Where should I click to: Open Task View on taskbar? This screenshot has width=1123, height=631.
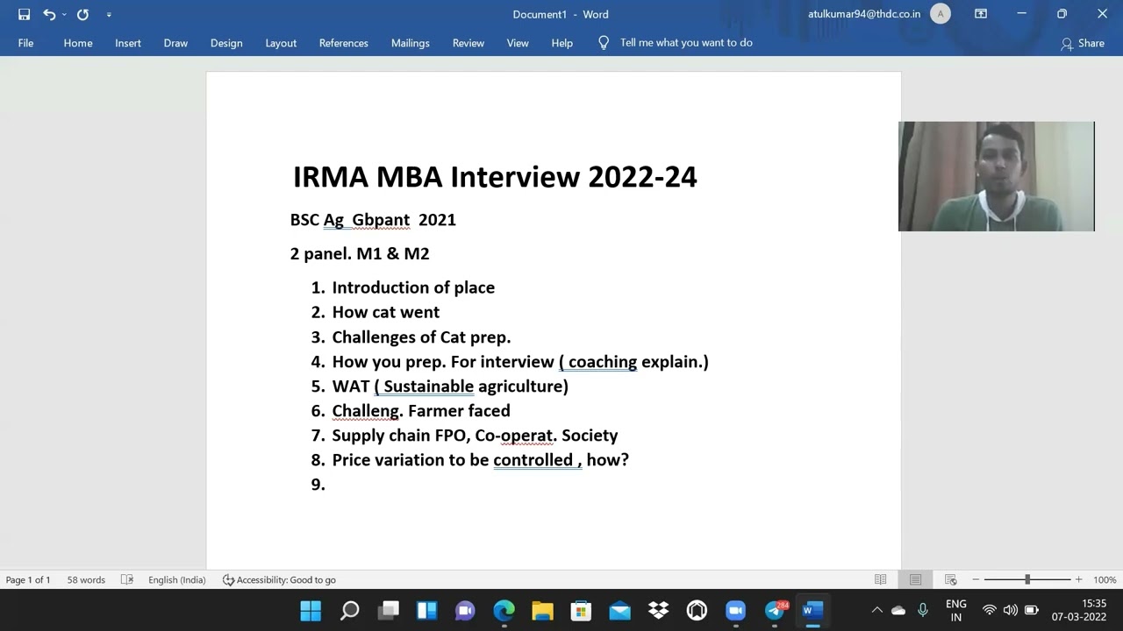click(388, 610)
